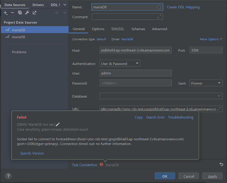Click the Port field showing 3306

206,50
